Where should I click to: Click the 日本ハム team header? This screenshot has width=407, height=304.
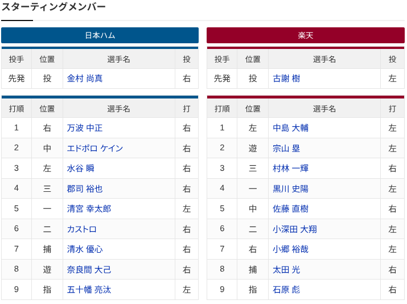pos(100,35)
